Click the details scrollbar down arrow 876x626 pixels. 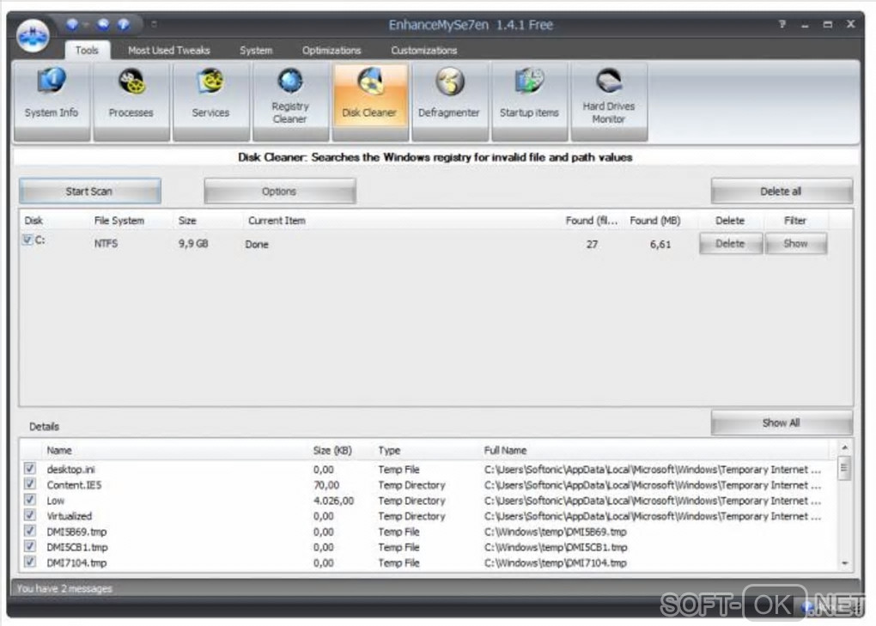tap(844, 563)
